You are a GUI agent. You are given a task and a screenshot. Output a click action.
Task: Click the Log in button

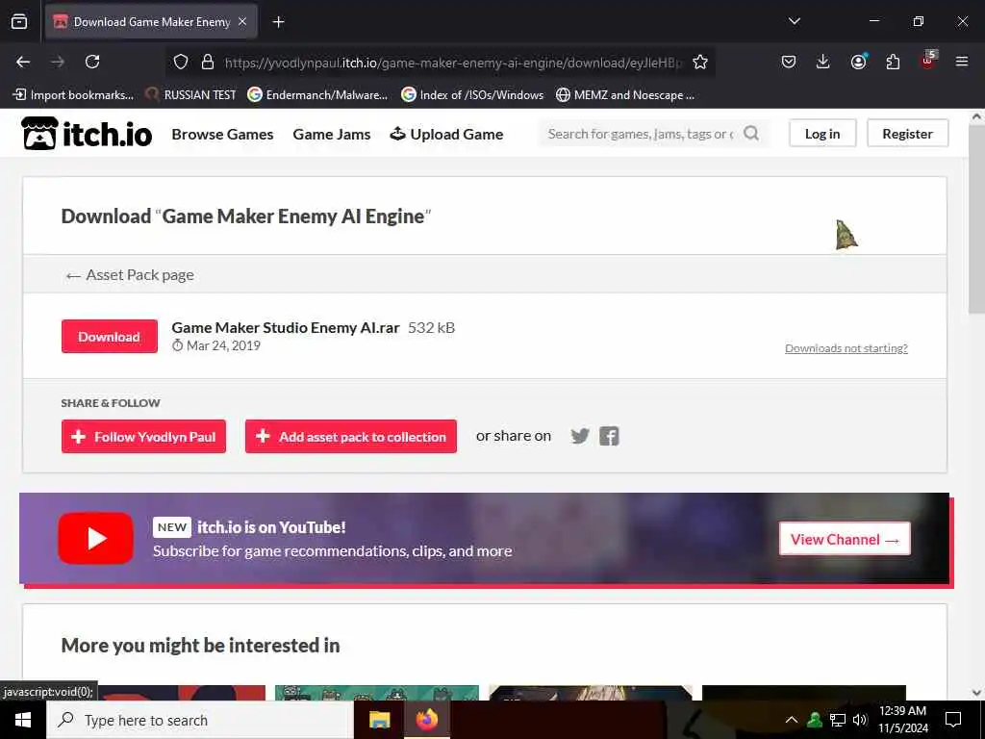coord(822,133)
